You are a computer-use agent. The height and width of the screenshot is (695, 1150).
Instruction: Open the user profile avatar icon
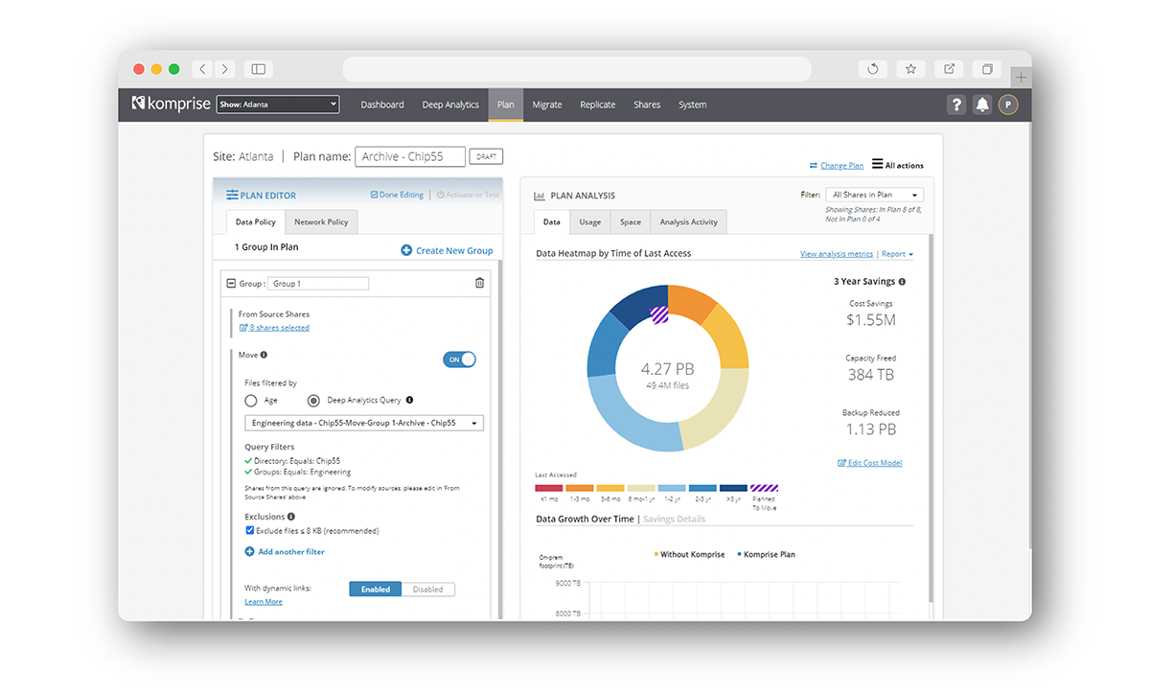(x=1007, y=104)
